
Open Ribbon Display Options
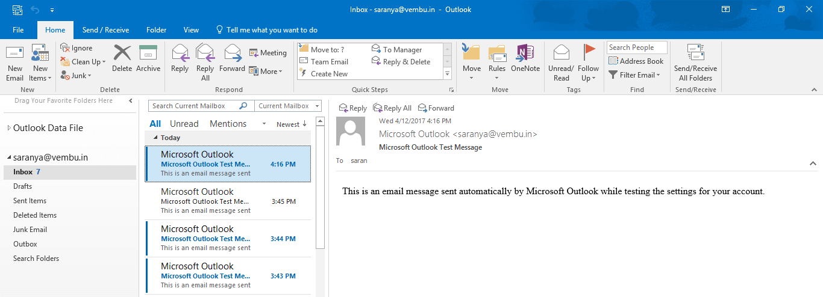pos(725,9)
